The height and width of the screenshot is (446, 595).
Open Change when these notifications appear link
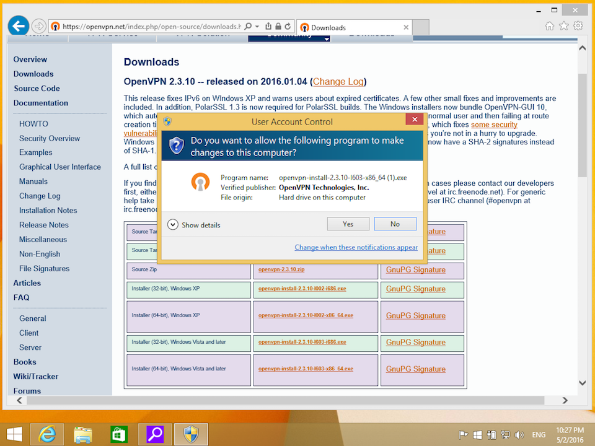point(356,247)
